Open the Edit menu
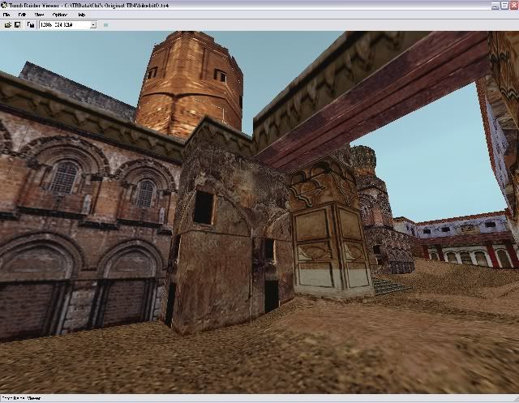Viewport: 519px width, 403px height. (22, 15)
